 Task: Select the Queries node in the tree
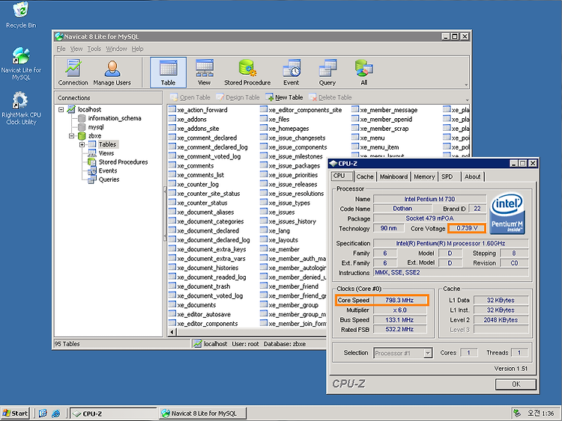click(109, 179)
